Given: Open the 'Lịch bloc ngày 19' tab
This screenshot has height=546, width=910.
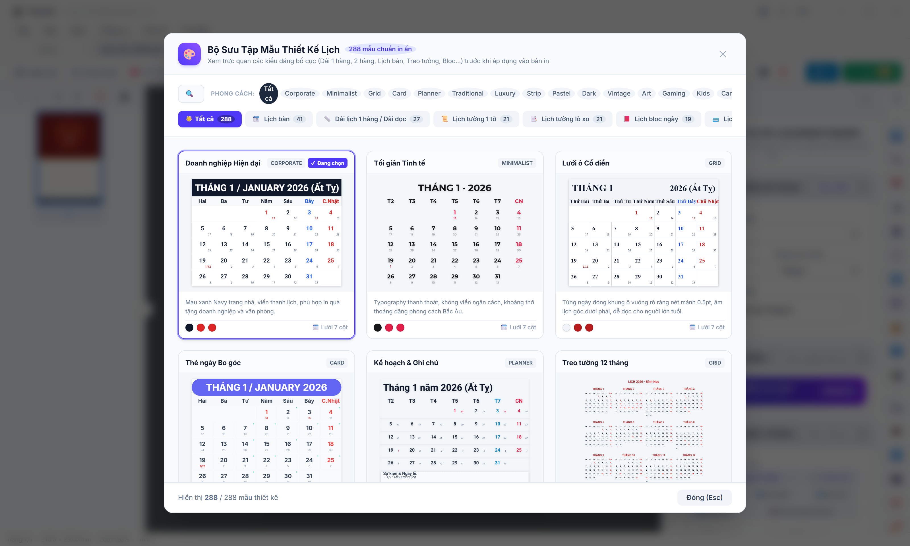Looking at the screenshot, I should point(658,119).
